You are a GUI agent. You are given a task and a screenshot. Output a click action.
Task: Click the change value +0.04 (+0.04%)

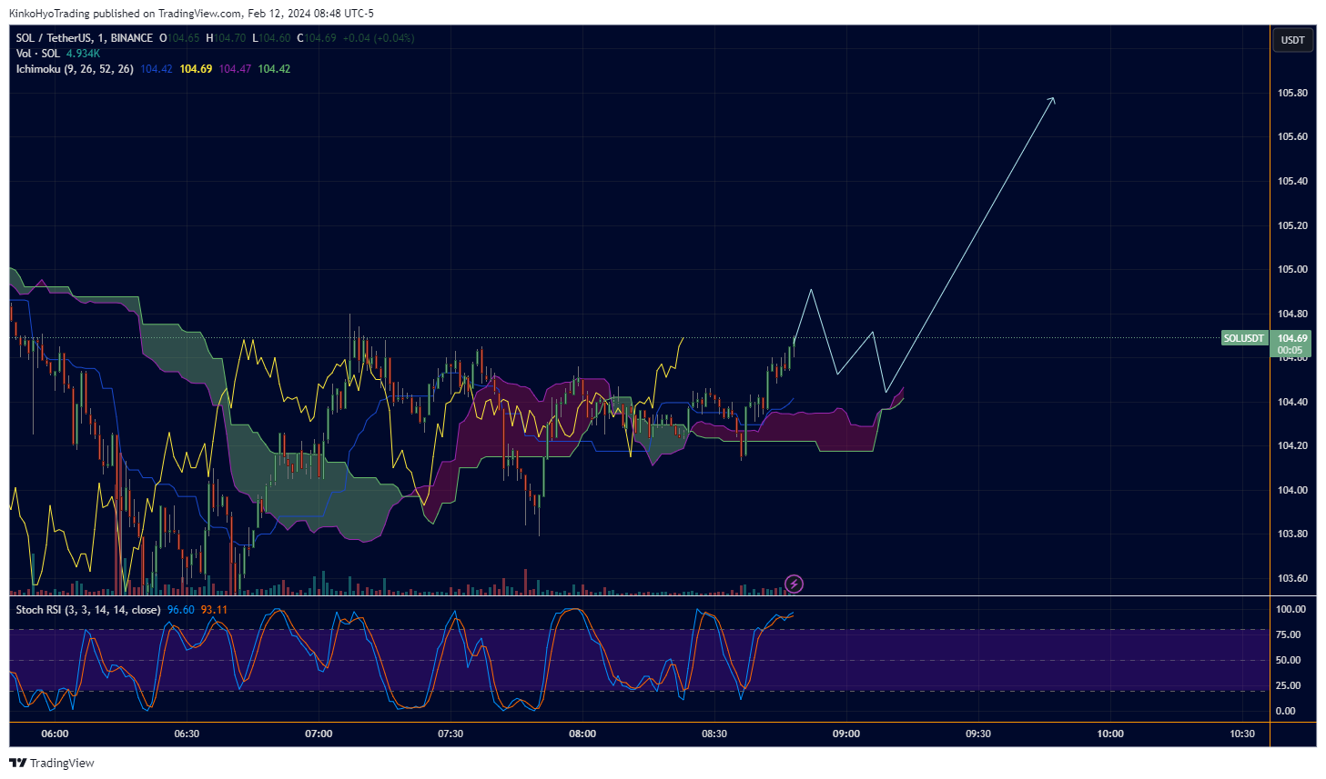click(379, 38)
